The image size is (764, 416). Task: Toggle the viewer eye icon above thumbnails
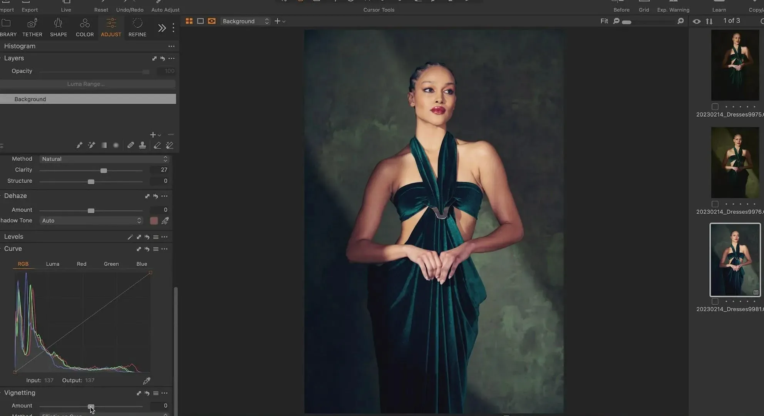[697, 22]
